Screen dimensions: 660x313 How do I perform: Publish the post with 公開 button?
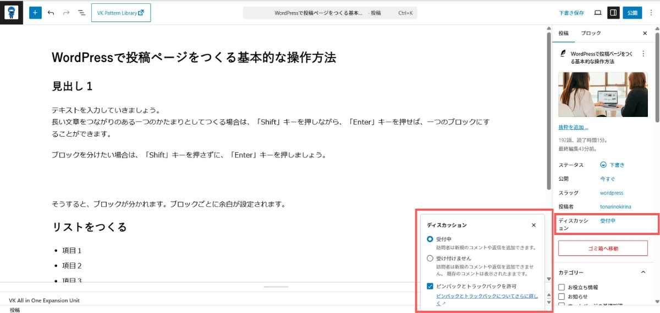click(632, 13)
